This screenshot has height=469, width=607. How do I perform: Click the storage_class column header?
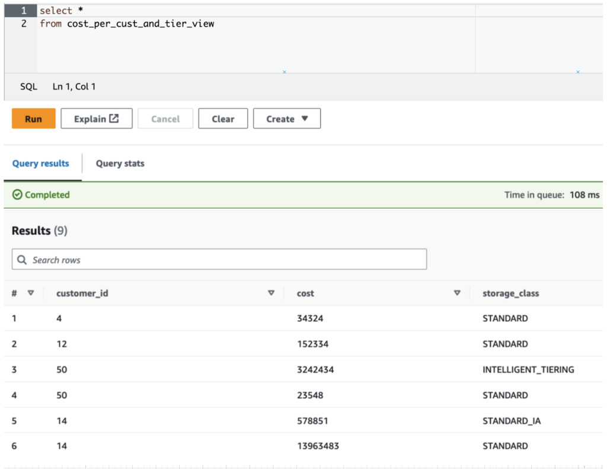(x=511, y=293)
